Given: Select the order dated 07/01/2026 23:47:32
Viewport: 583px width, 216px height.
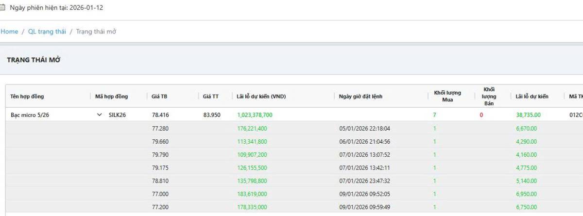Looking at the screenshot, I should (364, 181).
